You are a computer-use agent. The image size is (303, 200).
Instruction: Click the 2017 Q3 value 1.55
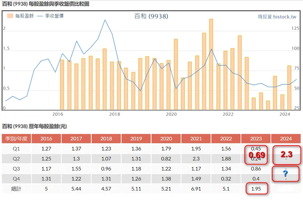[76, 169]
